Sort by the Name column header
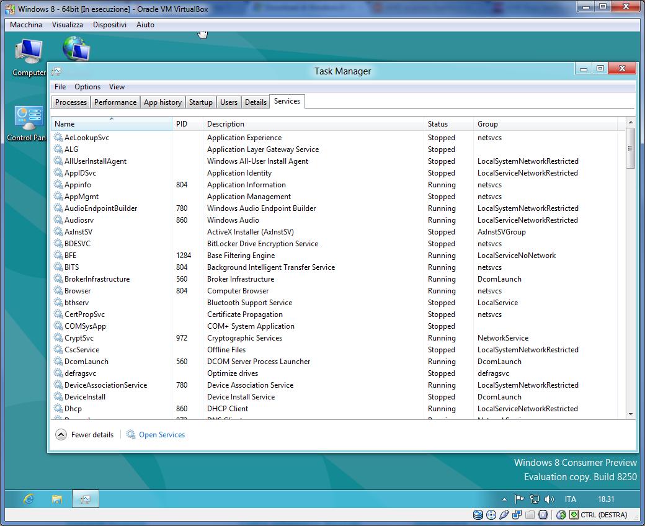 click(x=112, y=124)
